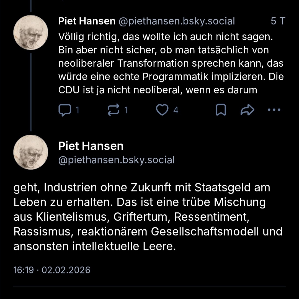The image size is (299, 299).
Task: Click the "5 T" post age label
Action: click(278, 21)
